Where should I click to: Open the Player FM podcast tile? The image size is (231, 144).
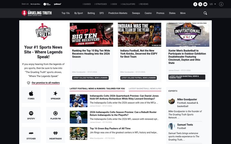[x=56, y=115]
